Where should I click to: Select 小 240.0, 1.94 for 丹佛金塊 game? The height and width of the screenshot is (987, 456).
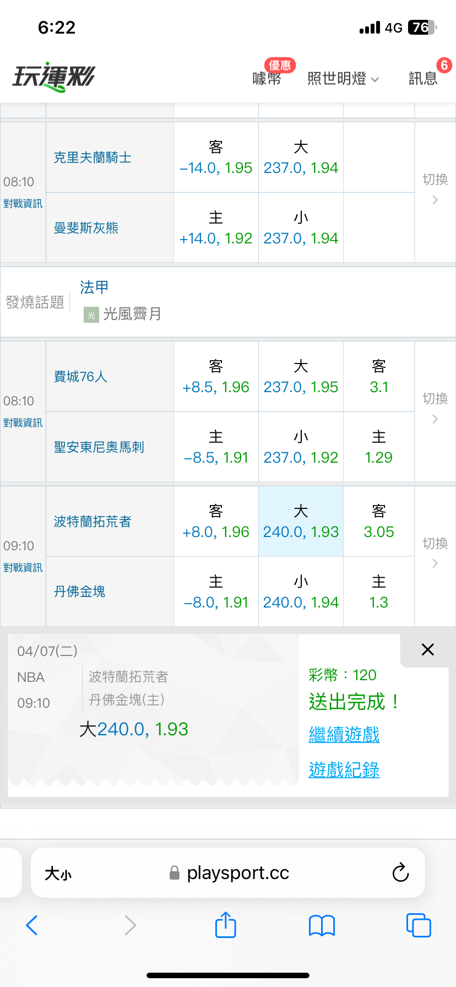301,592
